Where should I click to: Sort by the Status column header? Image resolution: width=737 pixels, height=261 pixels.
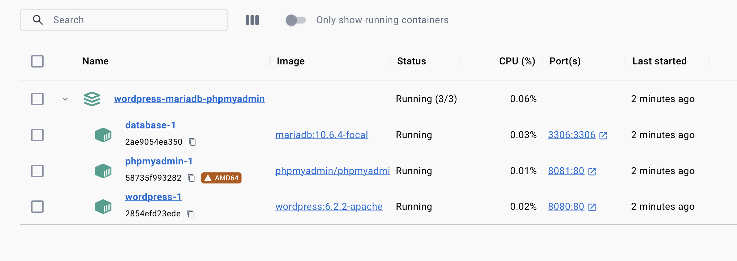point(411,61)
